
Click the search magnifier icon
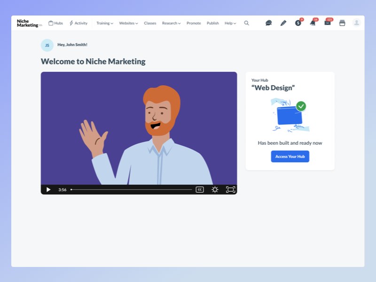tap(246, 23)
